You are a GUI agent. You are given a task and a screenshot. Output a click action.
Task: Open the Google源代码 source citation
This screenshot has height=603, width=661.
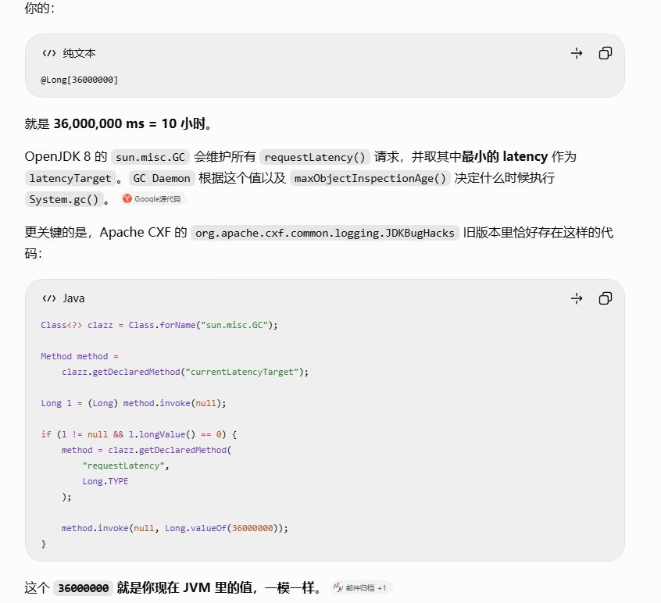152,199
